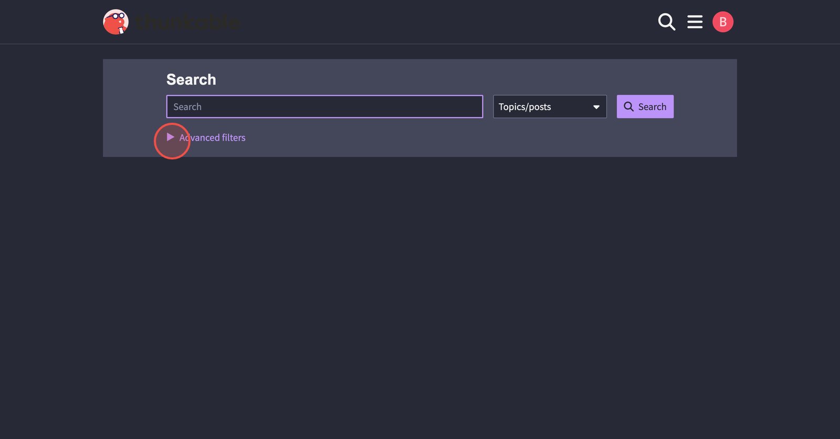Click the Advanced filters triangle arrow
840x439 pixels.
[171, 137]
